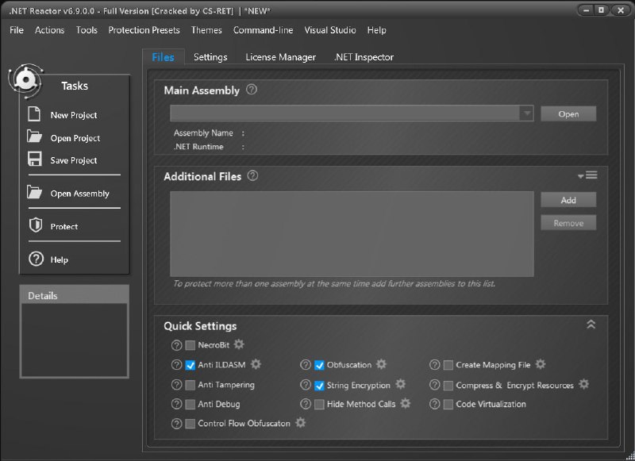The width and height of the screenshot is (635, 461).
Task: Click help icon beside Create Mapping File
Action: pyautogui.click(x=434, y=365)
